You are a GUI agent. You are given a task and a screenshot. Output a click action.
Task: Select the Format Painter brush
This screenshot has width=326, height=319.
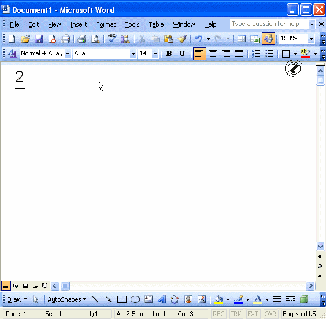tap(182, 39)
